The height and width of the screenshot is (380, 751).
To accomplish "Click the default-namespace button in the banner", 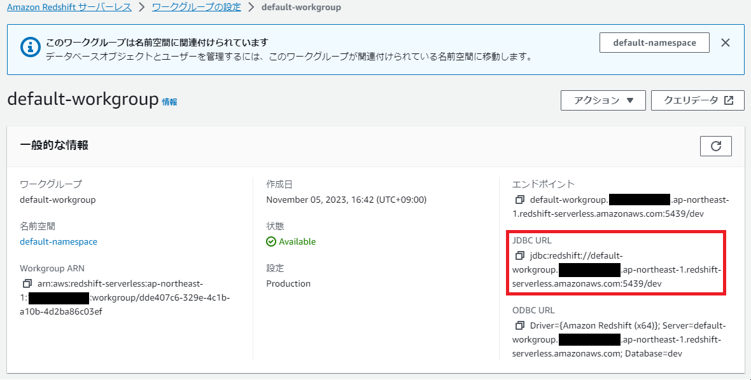I will 654,43.
